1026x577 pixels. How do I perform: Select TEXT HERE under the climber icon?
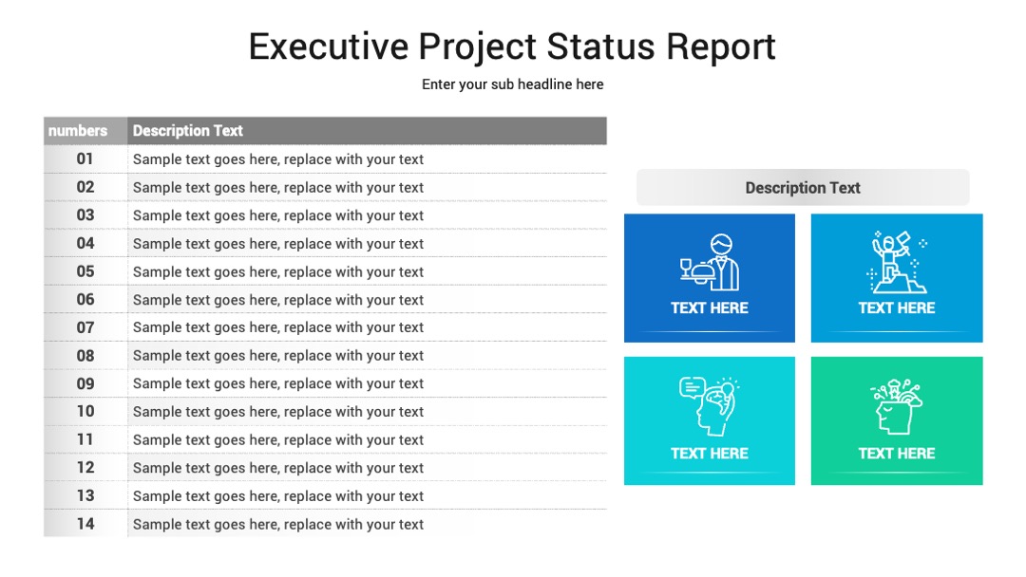pyautogui.click(x=897, y=307)
